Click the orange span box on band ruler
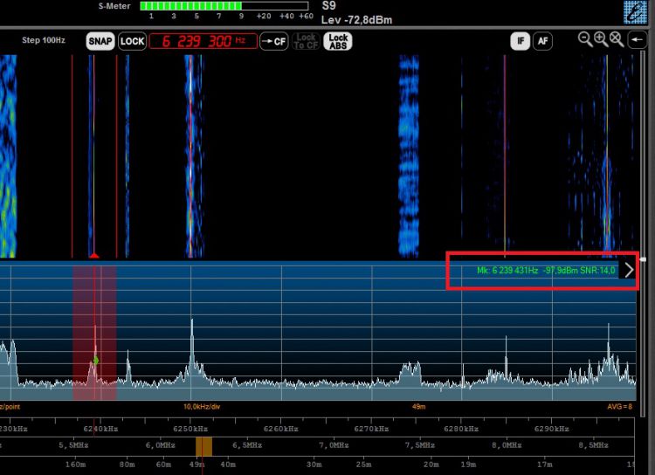The width and height of the screenshot is (655, 475). (x=203, y=446)
